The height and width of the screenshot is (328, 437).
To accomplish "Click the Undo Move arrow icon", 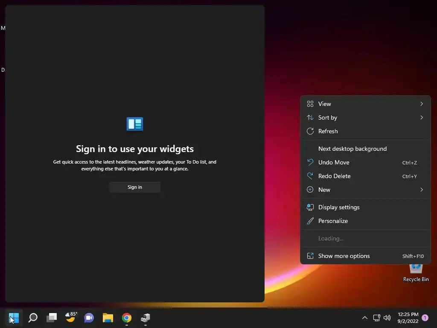I will coord(310,162).
